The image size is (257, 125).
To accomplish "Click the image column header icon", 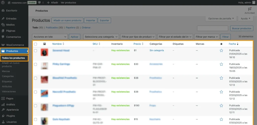I will pyautogui.click(x=44, y=44).
